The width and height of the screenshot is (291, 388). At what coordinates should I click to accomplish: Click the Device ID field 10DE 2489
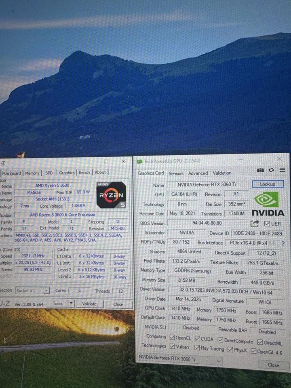(257, 233)
